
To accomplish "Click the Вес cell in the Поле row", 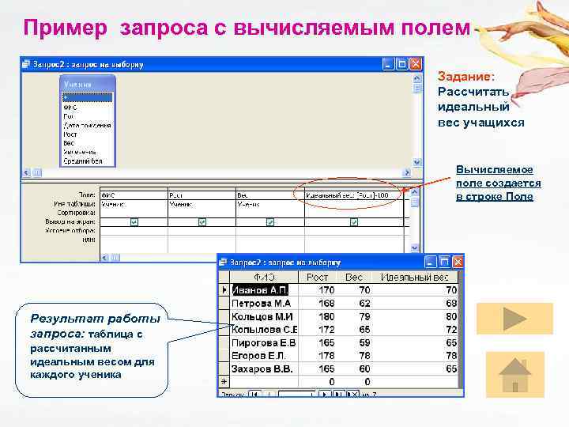I will pos(270,195).
